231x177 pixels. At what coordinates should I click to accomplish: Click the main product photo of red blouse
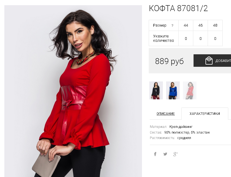pyautogui.click(x=73, y=91)
